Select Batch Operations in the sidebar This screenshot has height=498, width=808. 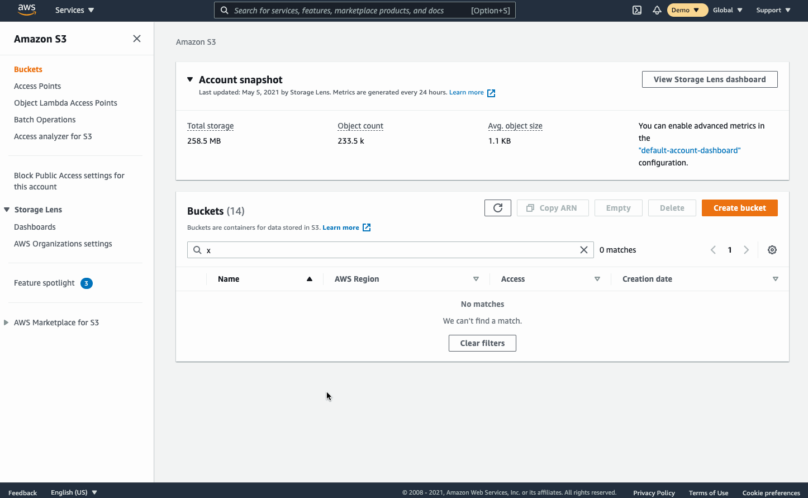(44, 120)
